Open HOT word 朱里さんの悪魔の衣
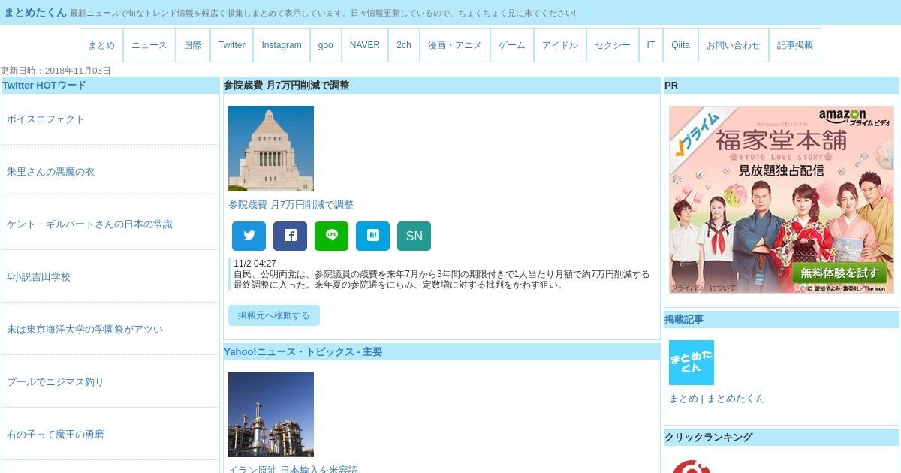 [50, 172]
